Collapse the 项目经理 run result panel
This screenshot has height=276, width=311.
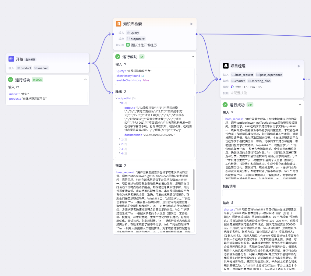[x=300, y=104]
